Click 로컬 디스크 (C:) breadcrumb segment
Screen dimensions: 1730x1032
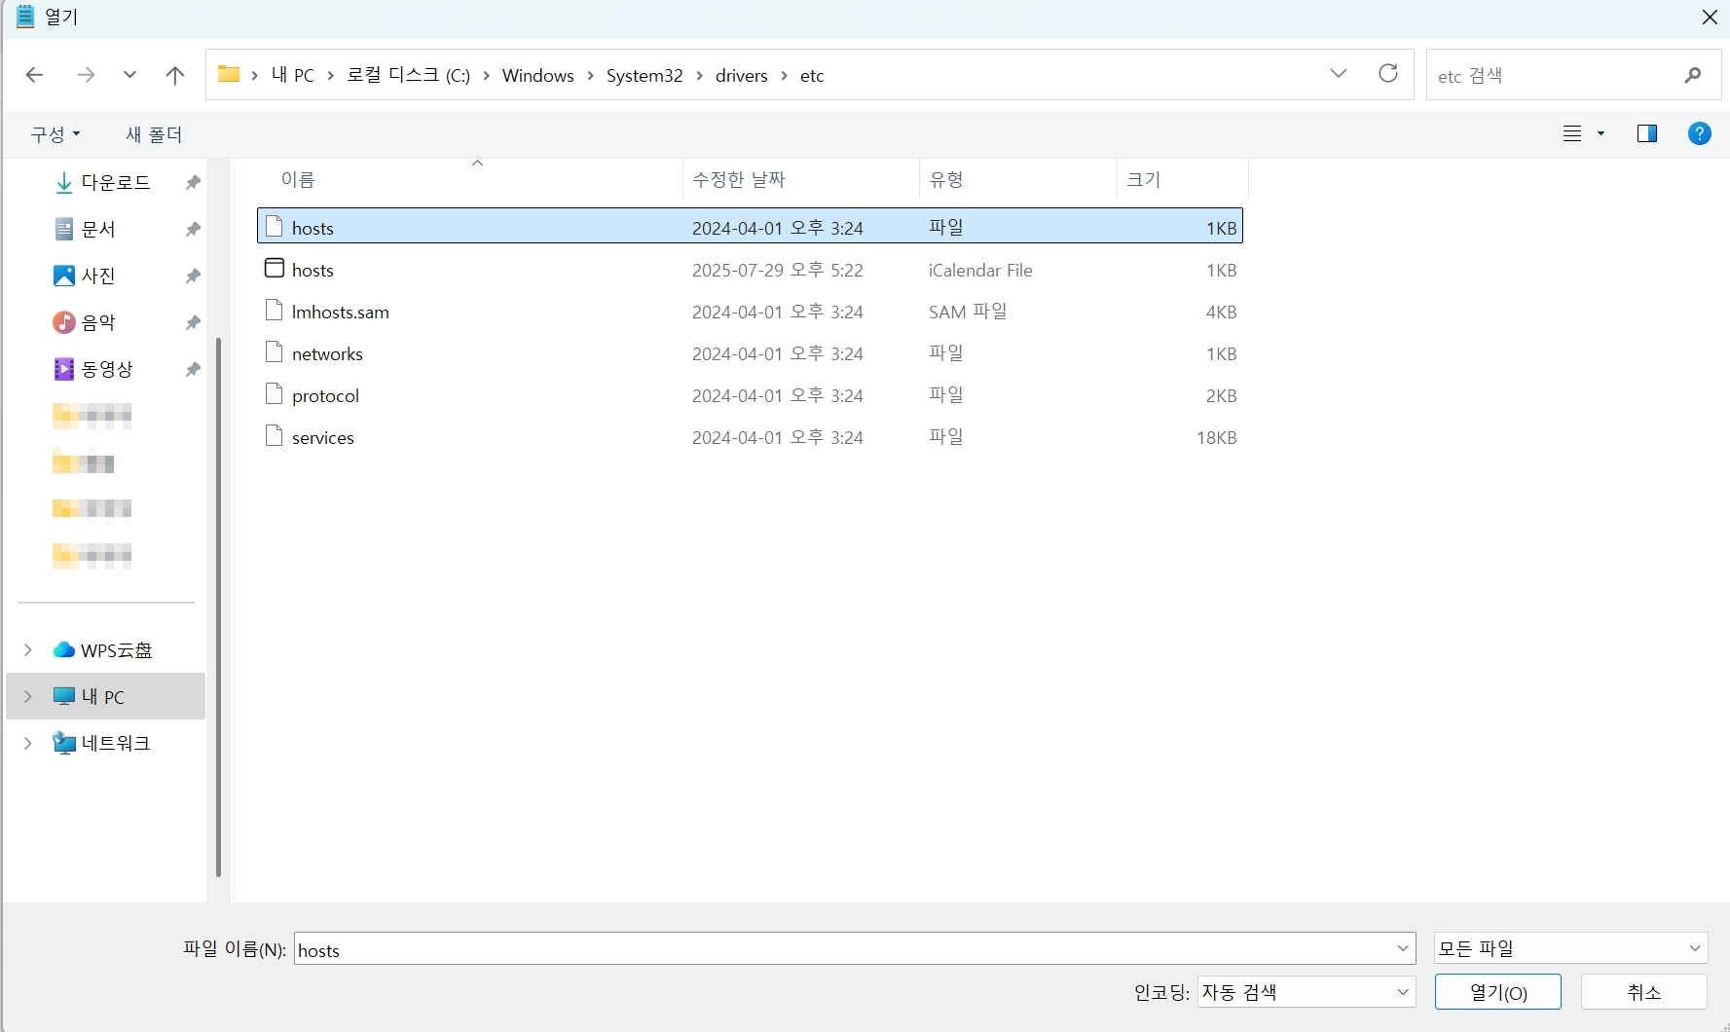pyautogui.click(x=408, y=75)
